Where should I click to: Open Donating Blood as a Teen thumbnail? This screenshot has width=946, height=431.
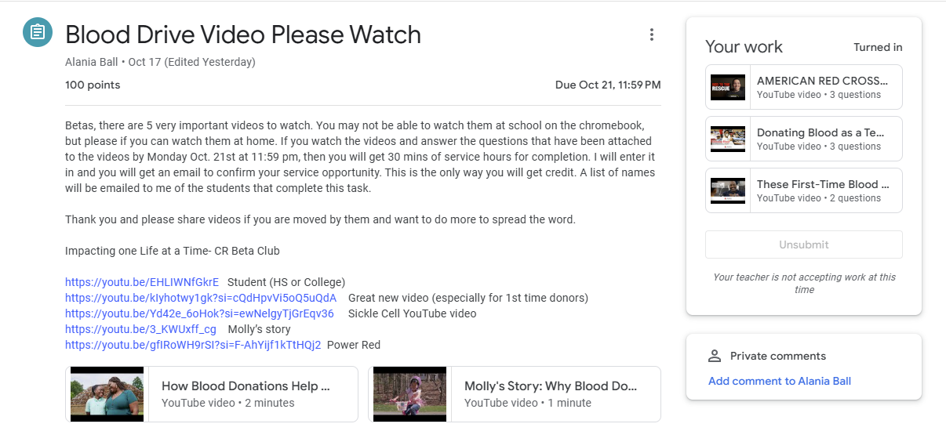(727, 139)
